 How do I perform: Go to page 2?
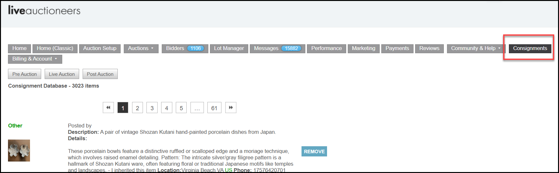pos(138,108)
